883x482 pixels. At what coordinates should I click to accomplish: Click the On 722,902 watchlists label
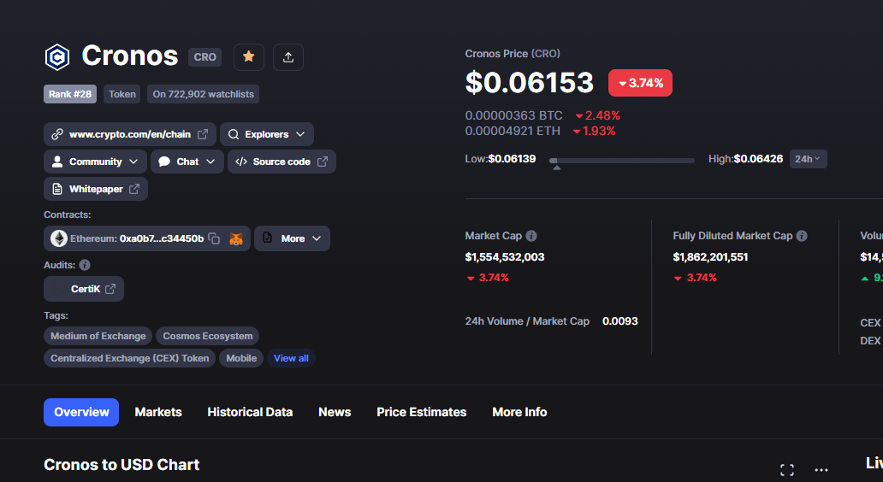[204, 94]
